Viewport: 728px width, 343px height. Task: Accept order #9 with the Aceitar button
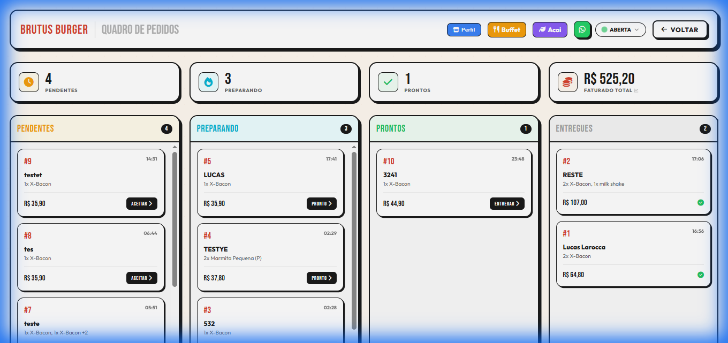(142, 204)
